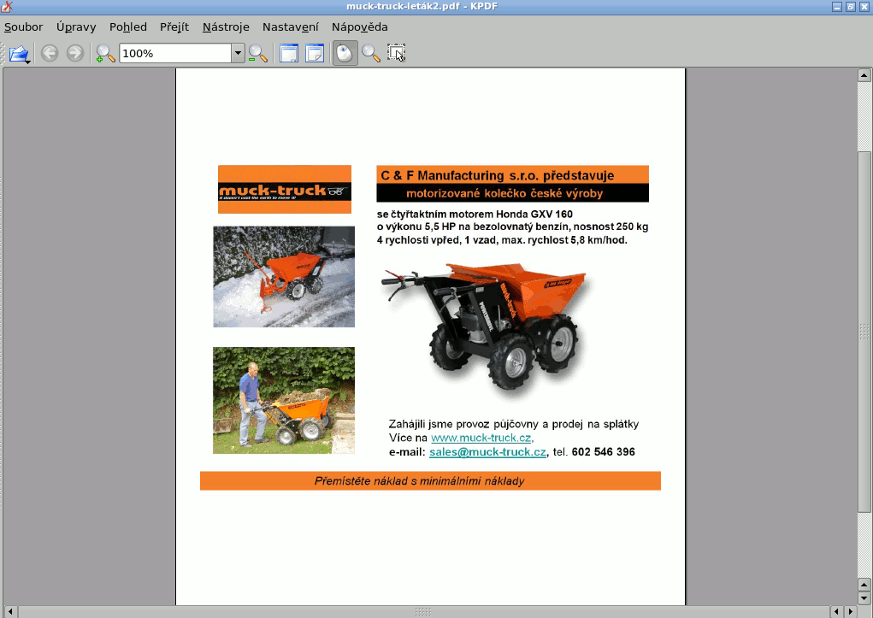Open the Soubor menu
Image resolution: width=873 pixels, height=618 pixels.
click(23, 26)
